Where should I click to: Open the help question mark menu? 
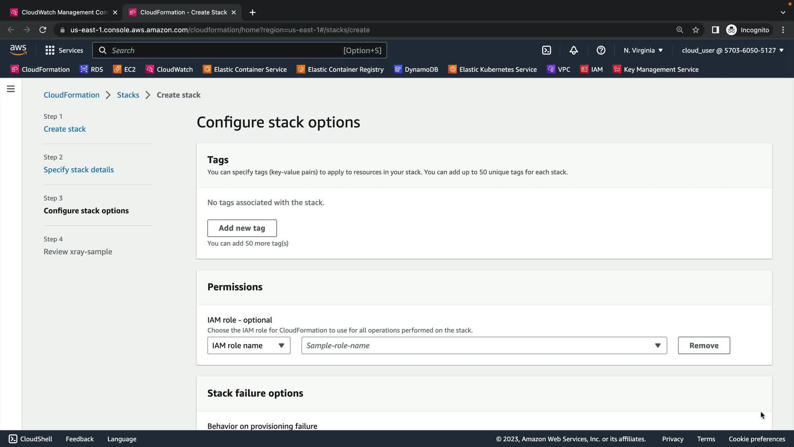(x=601, y=50)
